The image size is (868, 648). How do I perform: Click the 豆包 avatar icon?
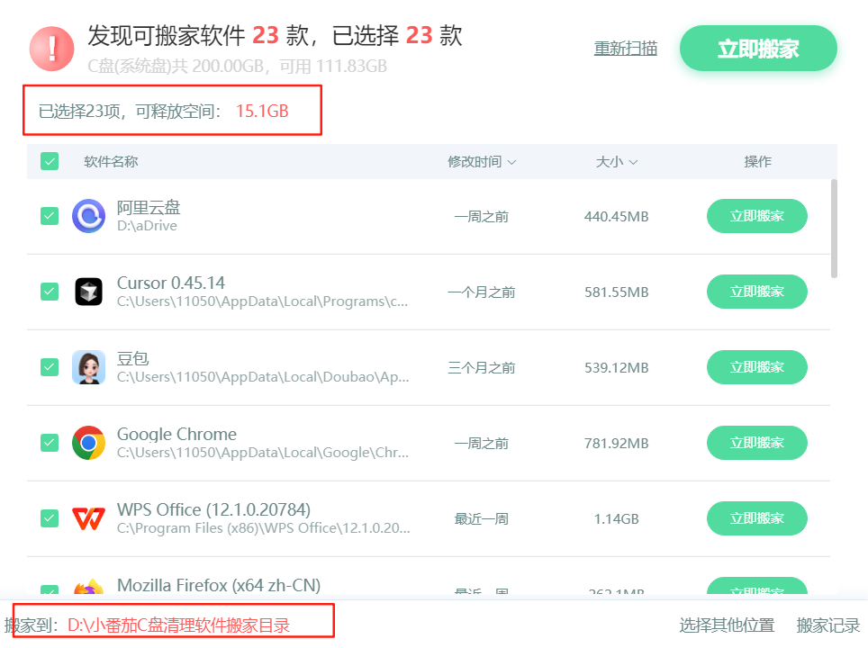coord(88,367)
